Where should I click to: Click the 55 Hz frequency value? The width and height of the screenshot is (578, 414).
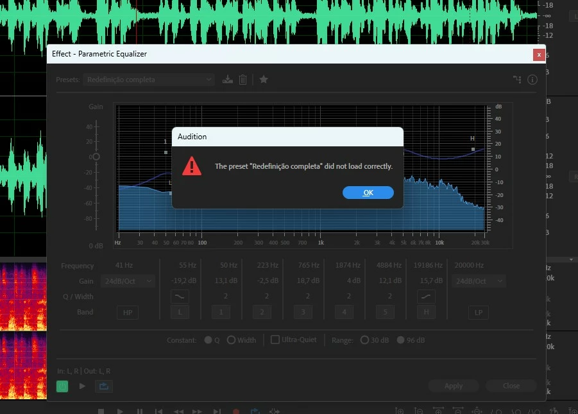187,265
